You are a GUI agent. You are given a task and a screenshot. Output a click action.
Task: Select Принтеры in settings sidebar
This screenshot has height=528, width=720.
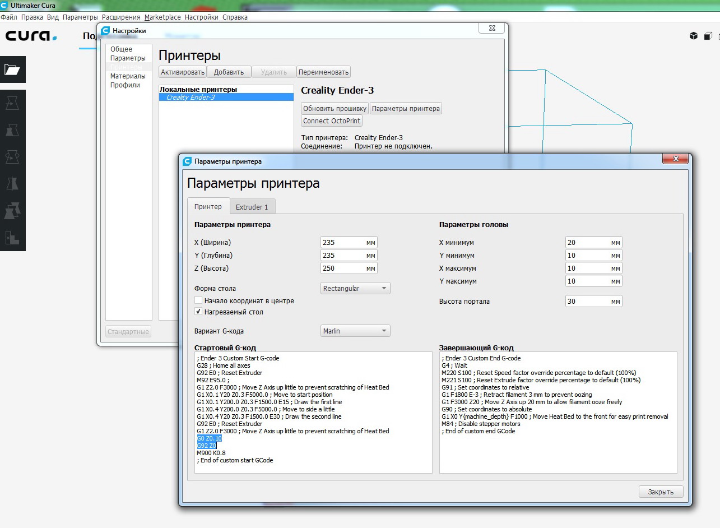[128, 67]
